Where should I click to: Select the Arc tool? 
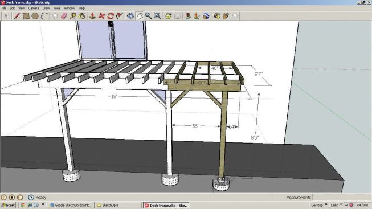click(x=44, y=16)
